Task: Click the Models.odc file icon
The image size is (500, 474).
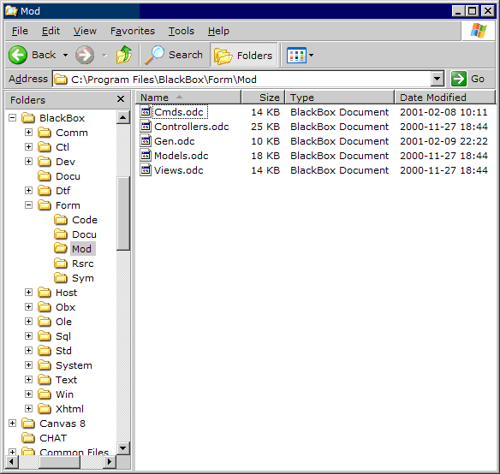Action: [x=146, y=155]
